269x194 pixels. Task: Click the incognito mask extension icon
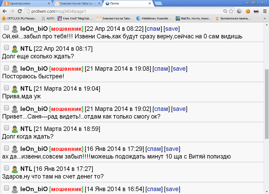(x=256, y=11)
